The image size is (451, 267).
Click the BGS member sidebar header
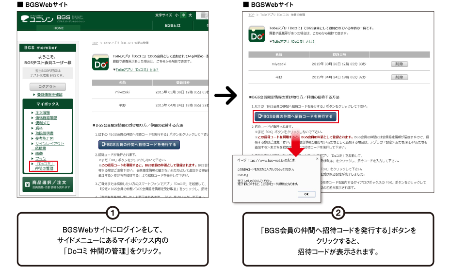click(48, 48)
